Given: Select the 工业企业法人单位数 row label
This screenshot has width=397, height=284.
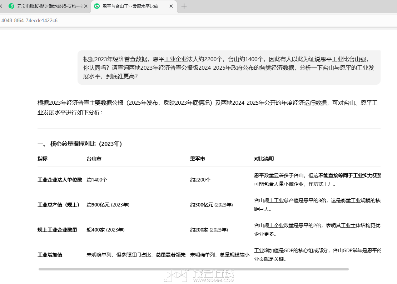Looking at the screenshot, I should coord(60,180).
